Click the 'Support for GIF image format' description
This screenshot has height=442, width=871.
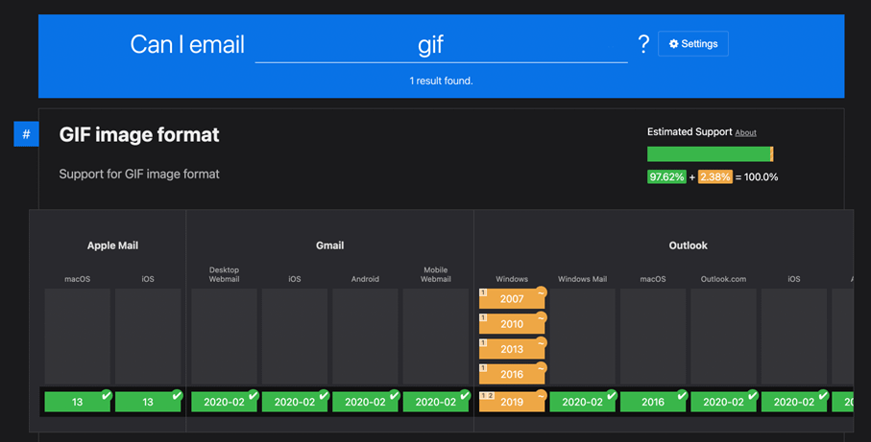[x=139, y=174]
